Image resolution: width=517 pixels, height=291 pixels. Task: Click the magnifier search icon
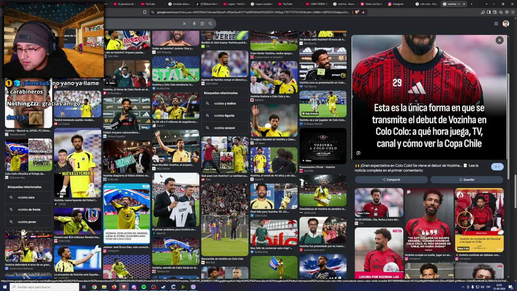[x=210, y=23]
